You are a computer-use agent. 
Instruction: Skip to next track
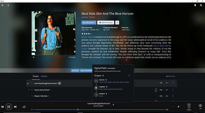pyautogui.click(x=15, y=107)
